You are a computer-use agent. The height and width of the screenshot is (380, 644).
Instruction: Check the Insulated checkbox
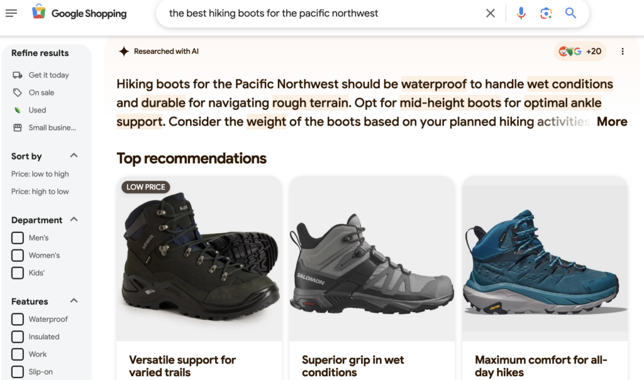17,337
